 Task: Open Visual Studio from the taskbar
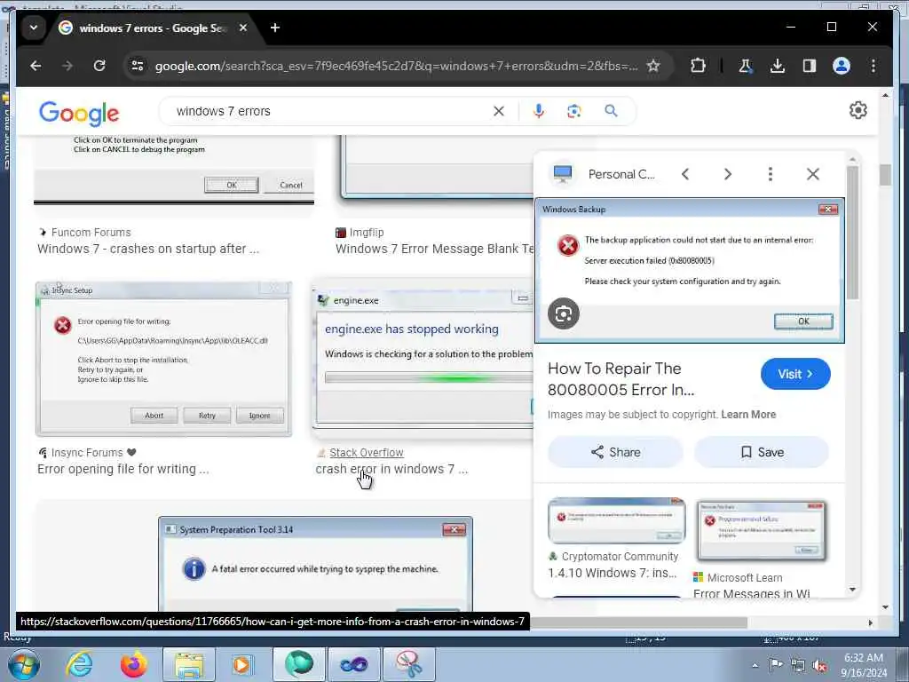(x=353, y=664)
